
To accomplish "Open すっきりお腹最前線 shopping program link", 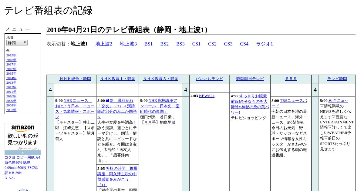I will [x=250, y=104].
